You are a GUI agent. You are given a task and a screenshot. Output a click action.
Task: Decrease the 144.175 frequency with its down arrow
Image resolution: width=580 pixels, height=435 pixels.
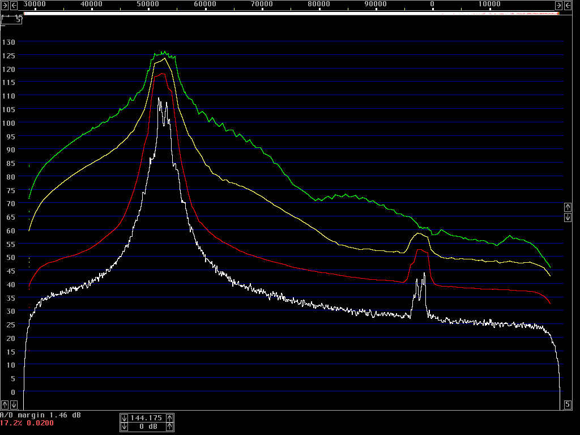click(124, 418)
